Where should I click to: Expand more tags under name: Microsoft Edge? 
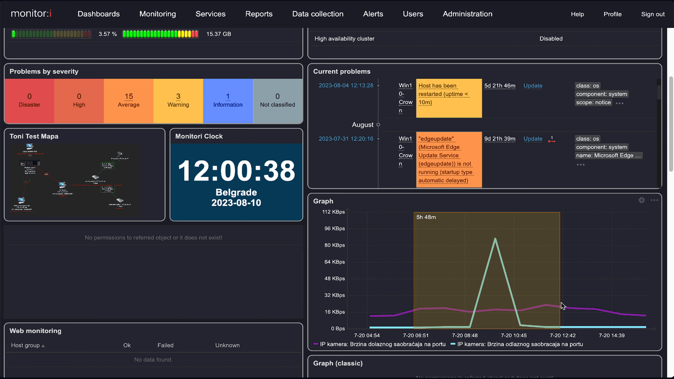580,165
